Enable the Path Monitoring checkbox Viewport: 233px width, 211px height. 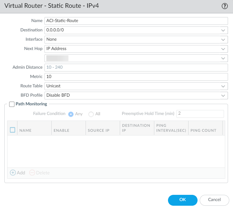[12, 104]
